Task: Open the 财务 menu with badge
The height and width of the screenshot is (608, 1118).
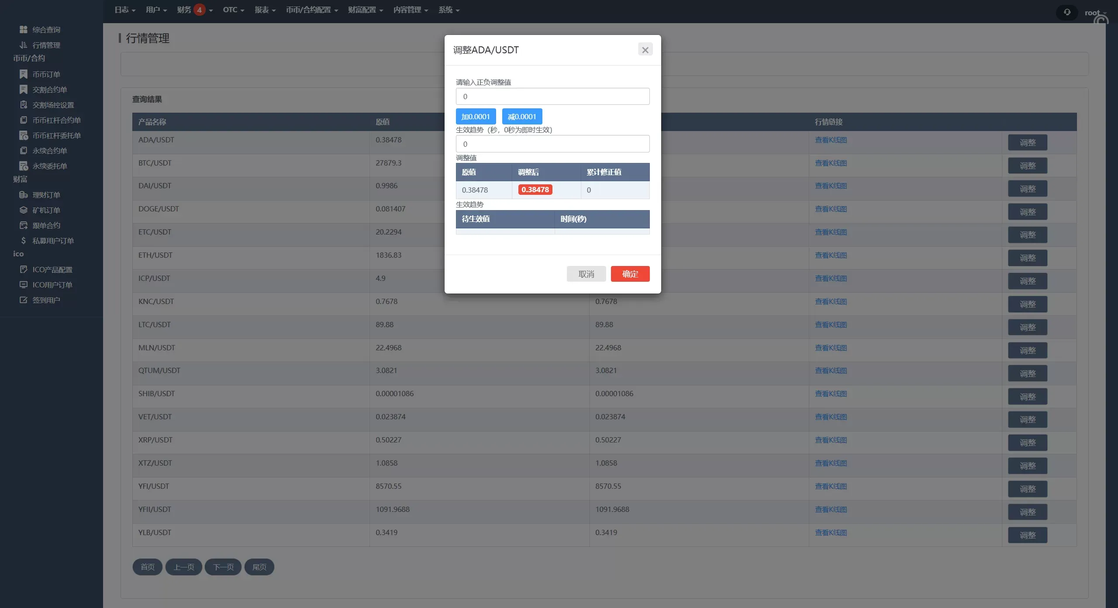Action: pos(195,10)
